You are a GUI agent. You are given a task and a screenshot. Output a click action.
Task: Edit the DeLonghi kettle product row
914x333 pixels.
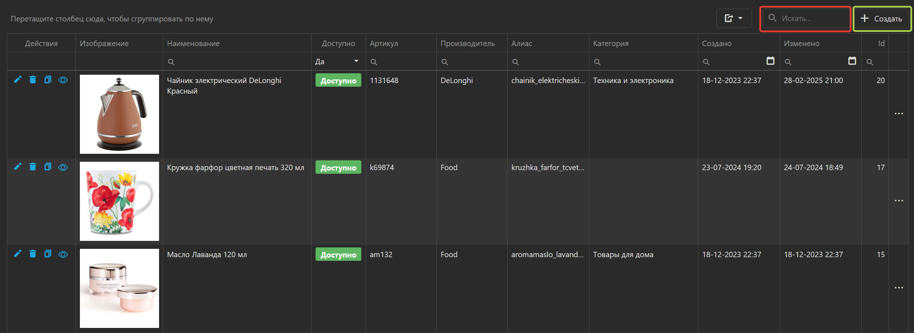[x=17, y=79]
